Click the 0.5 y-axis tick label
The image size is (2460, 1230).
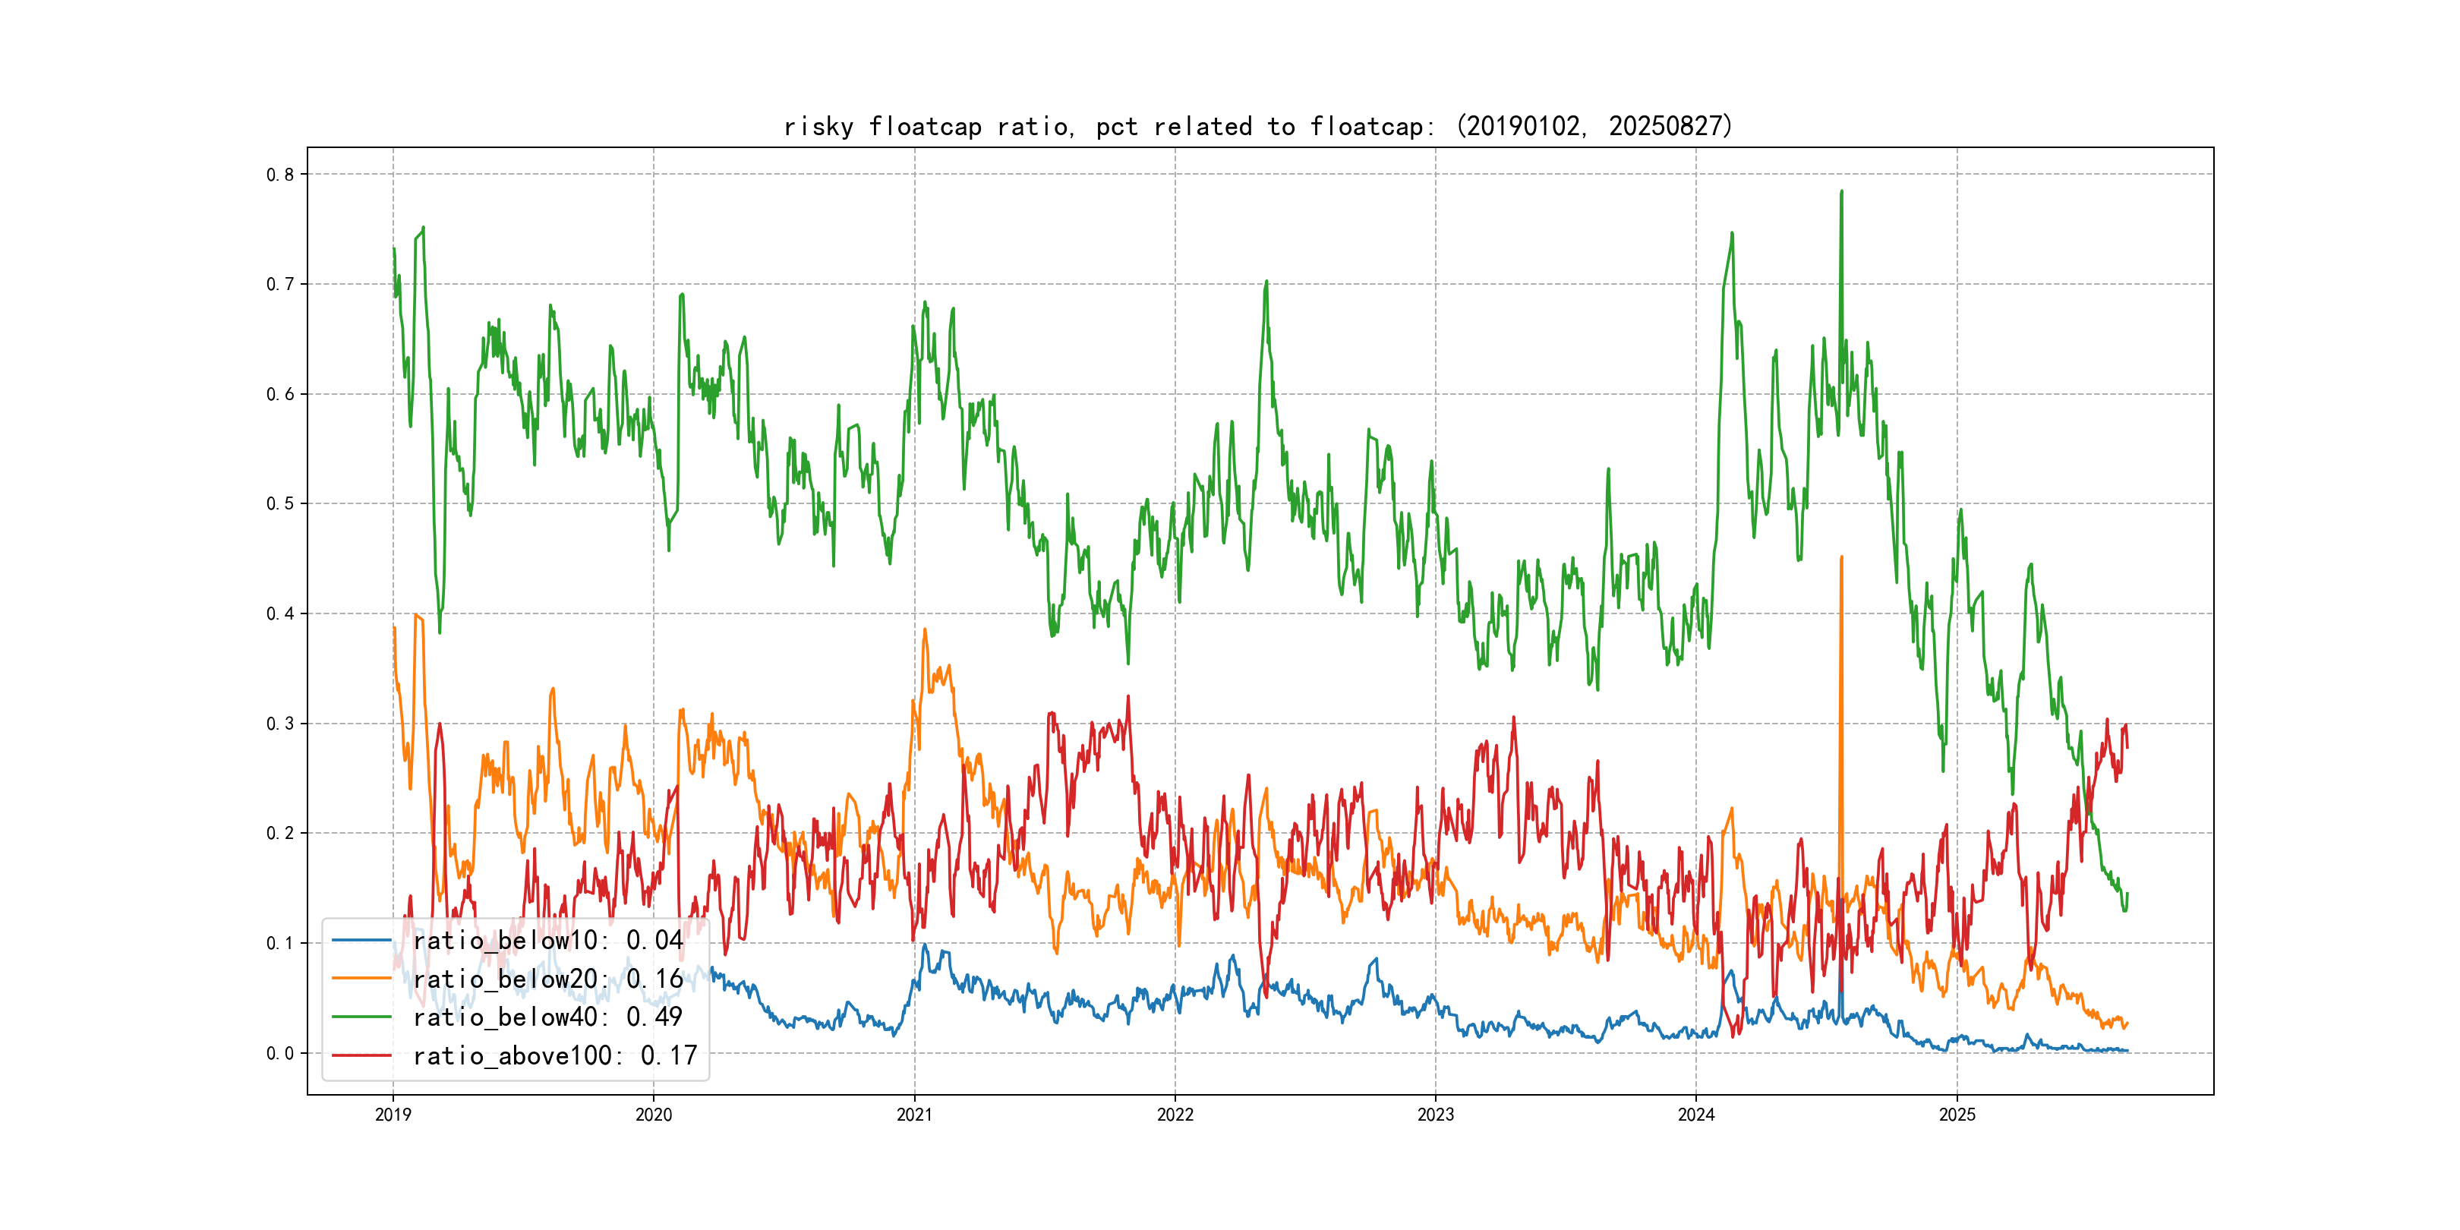click(x=280, y=503)
